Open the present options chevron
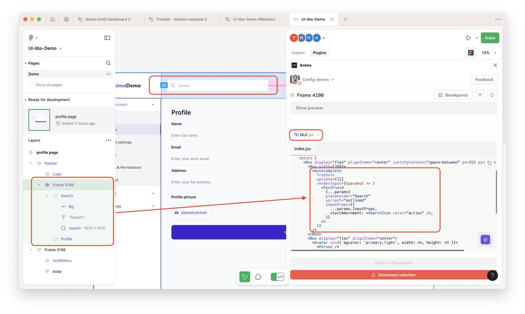Image resolution: width=525 pixels, height=314 pixels. tap(477, 38)
